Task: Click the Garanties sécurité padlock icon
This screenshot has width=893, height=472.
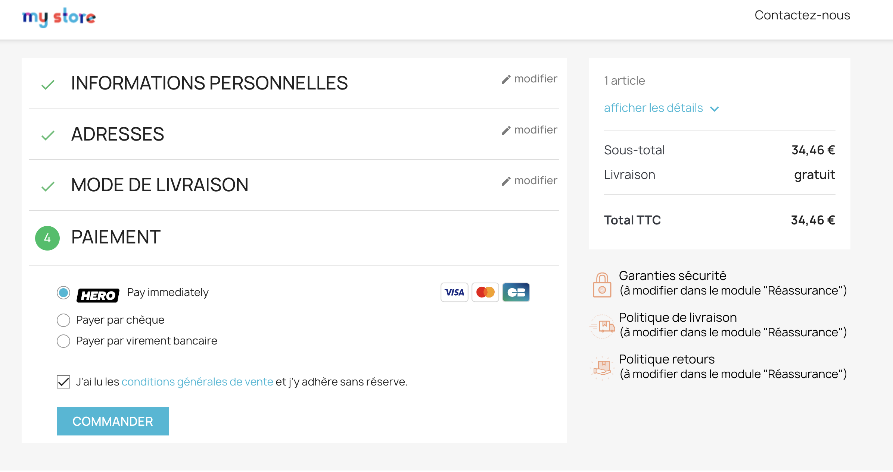Action: (602, 286)
